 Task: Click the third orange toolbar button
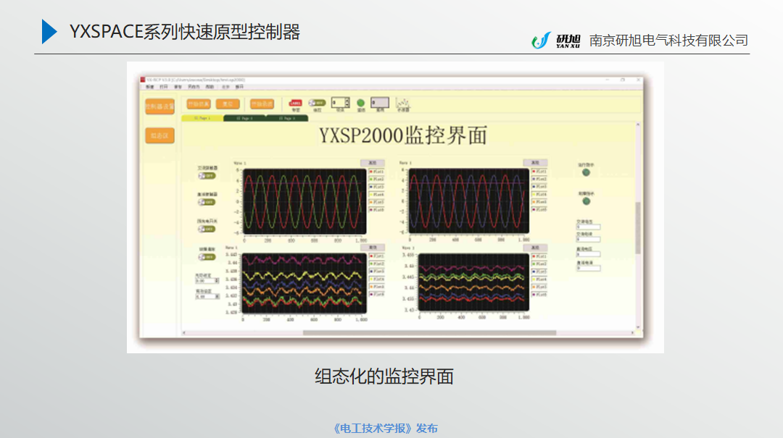[262, 104]
